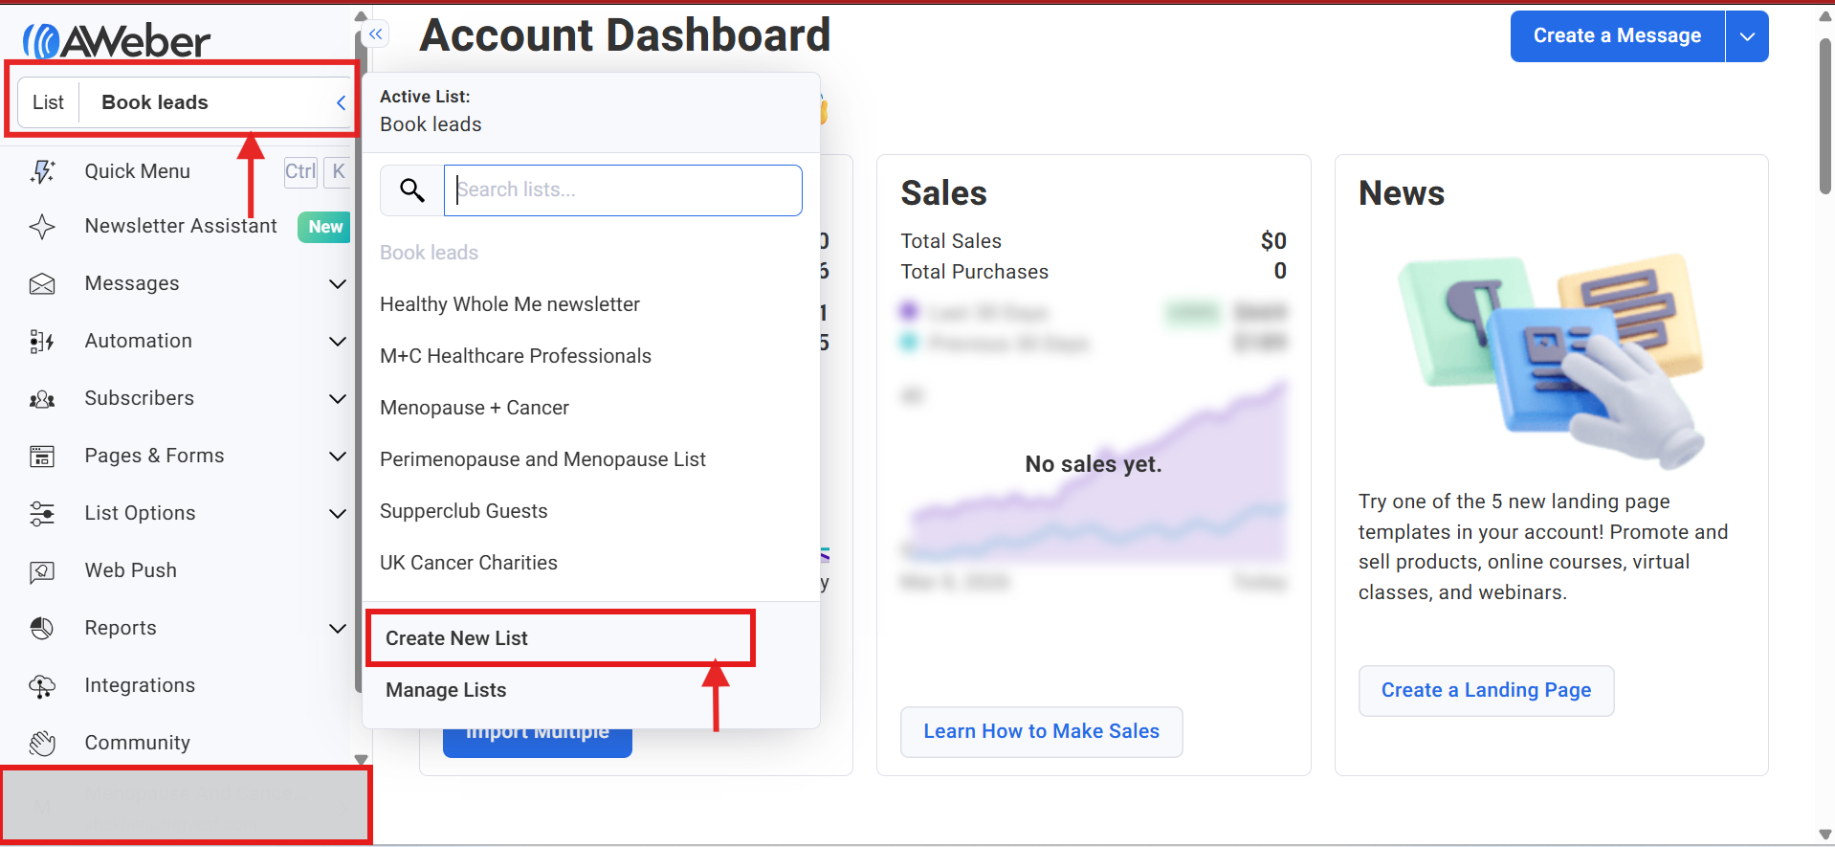This screenshot has width=1835, height=847.
Task: Select UK Cancer Charities list
Action: click(x=468, y=563)
